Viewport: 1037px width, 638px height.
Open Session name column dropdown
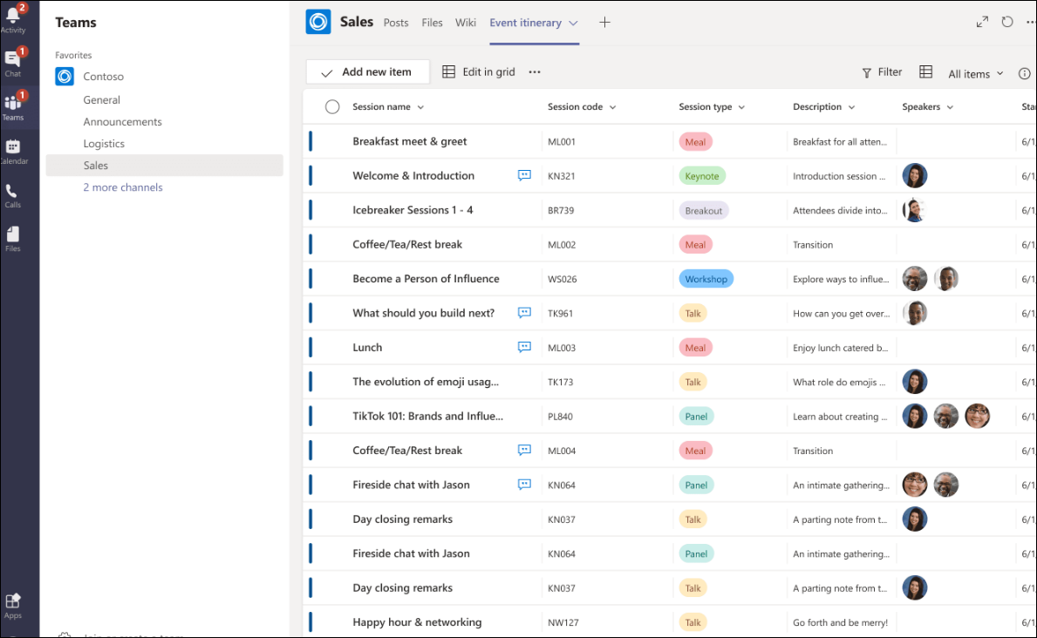click(x=420, y=107)
